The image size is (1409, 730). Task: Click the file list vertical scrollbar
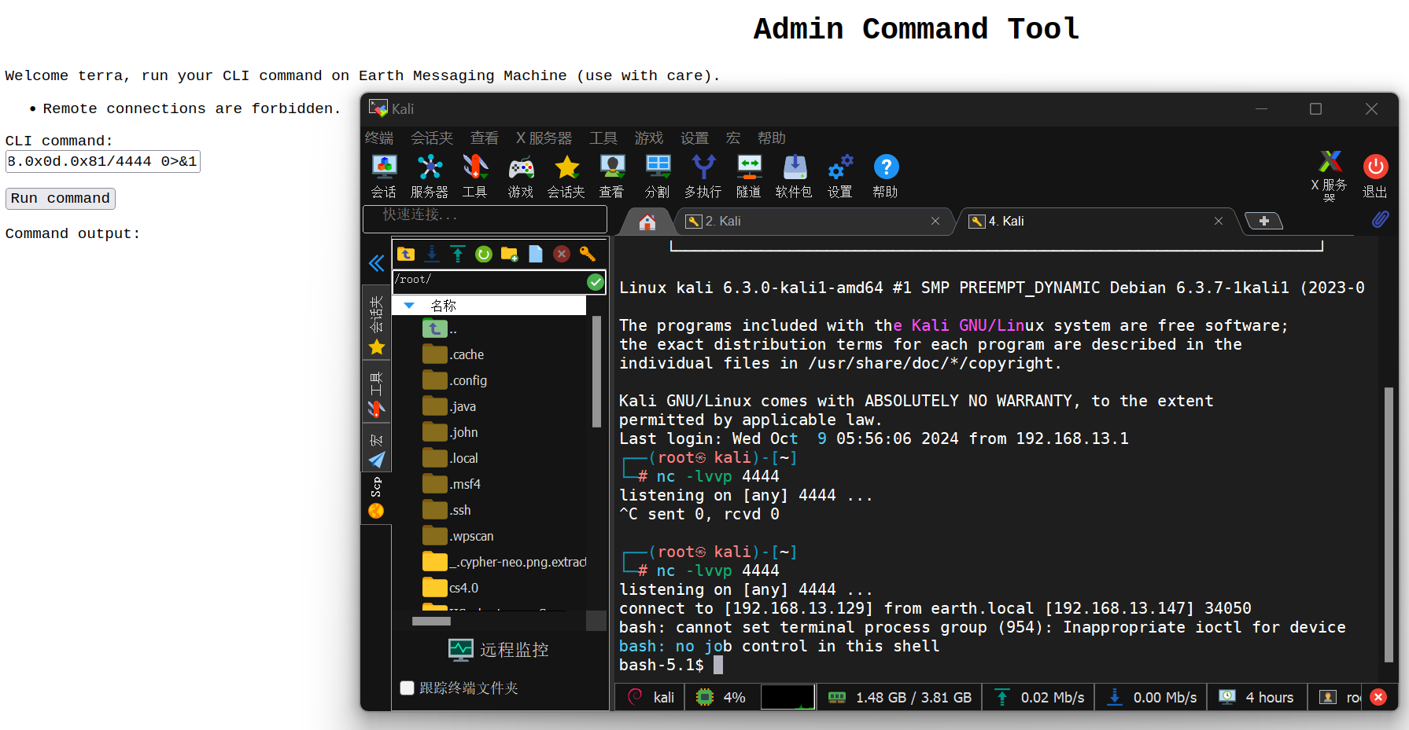596,371
